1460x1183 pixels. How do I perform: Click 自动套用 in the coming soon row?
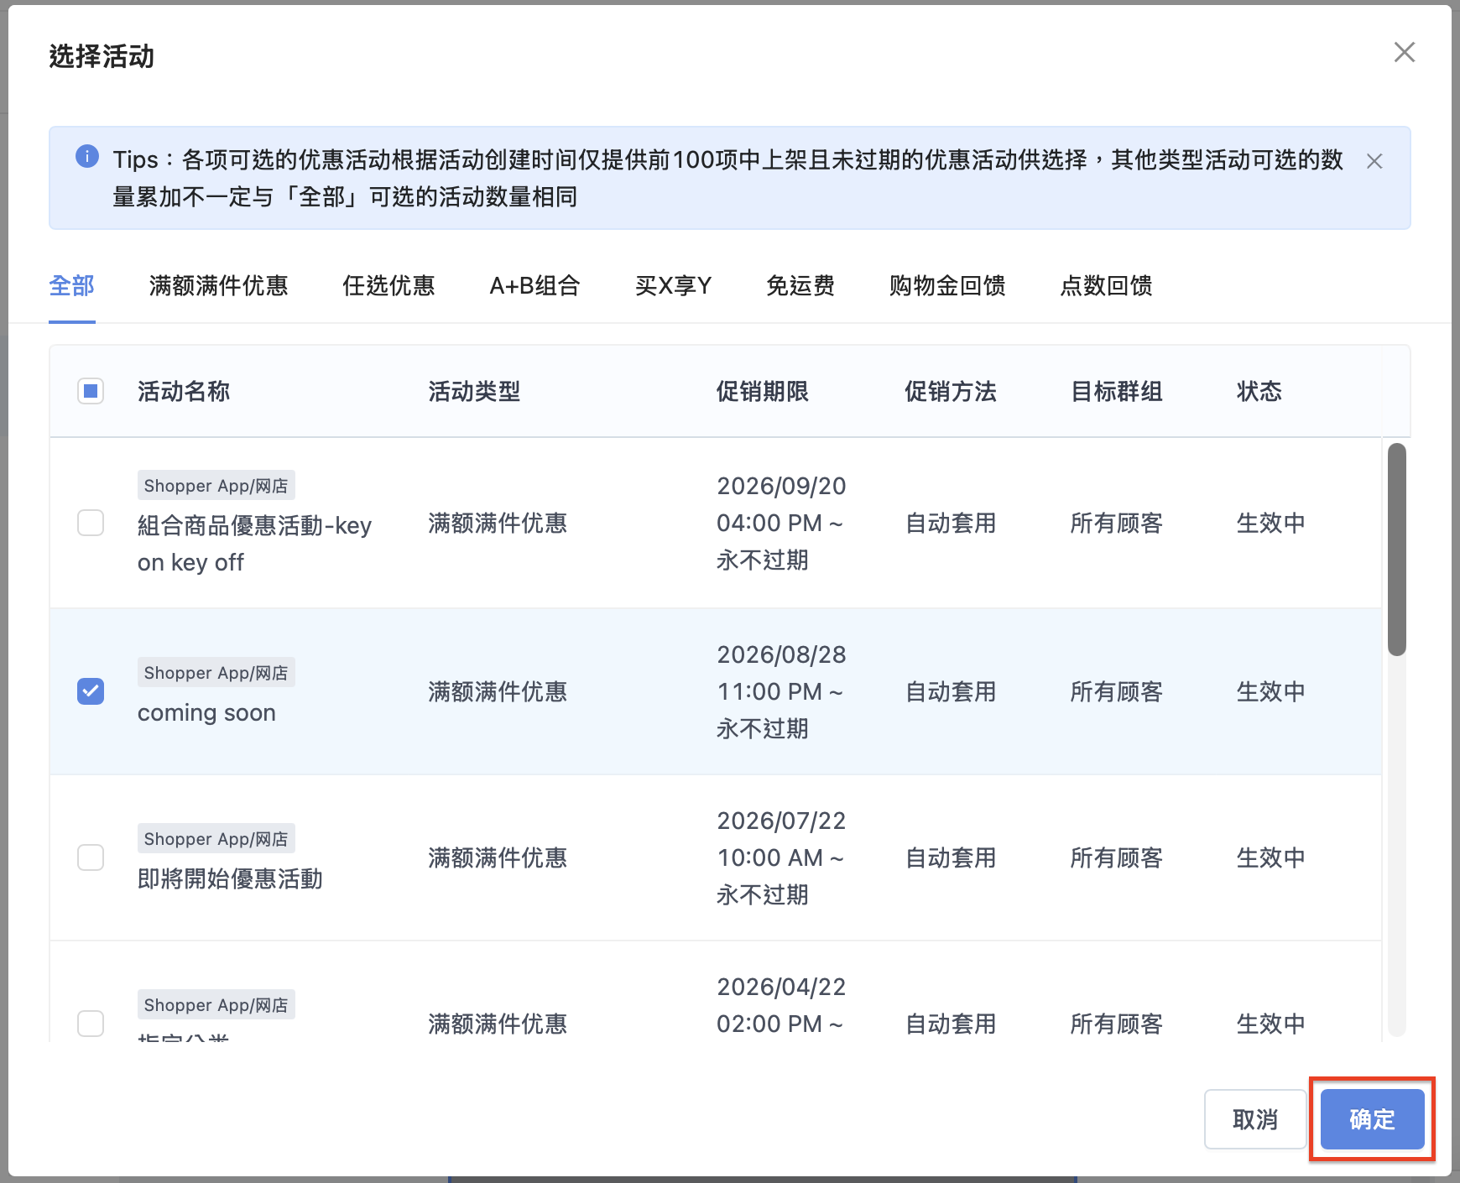[x=951, y=691]
